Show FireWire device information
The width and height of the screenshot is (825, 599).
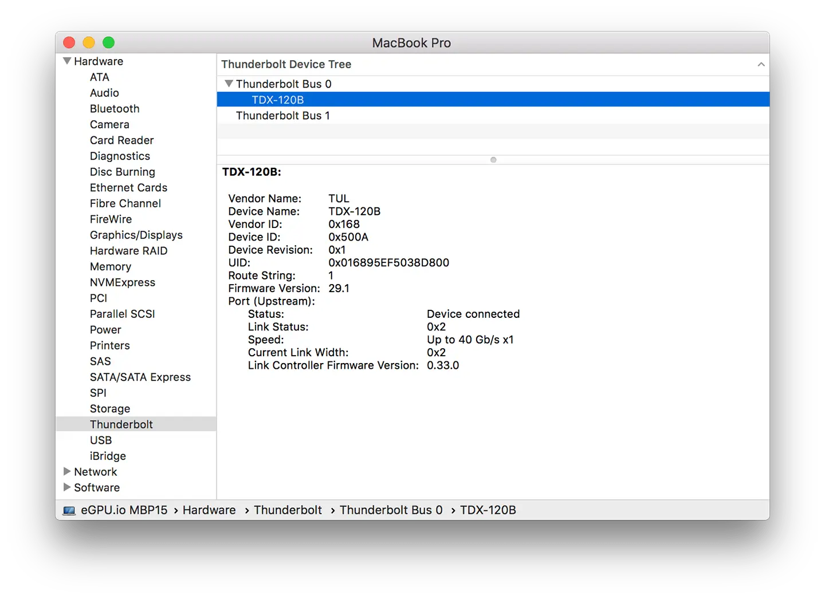pyautogui.click(x=111, y=219)
